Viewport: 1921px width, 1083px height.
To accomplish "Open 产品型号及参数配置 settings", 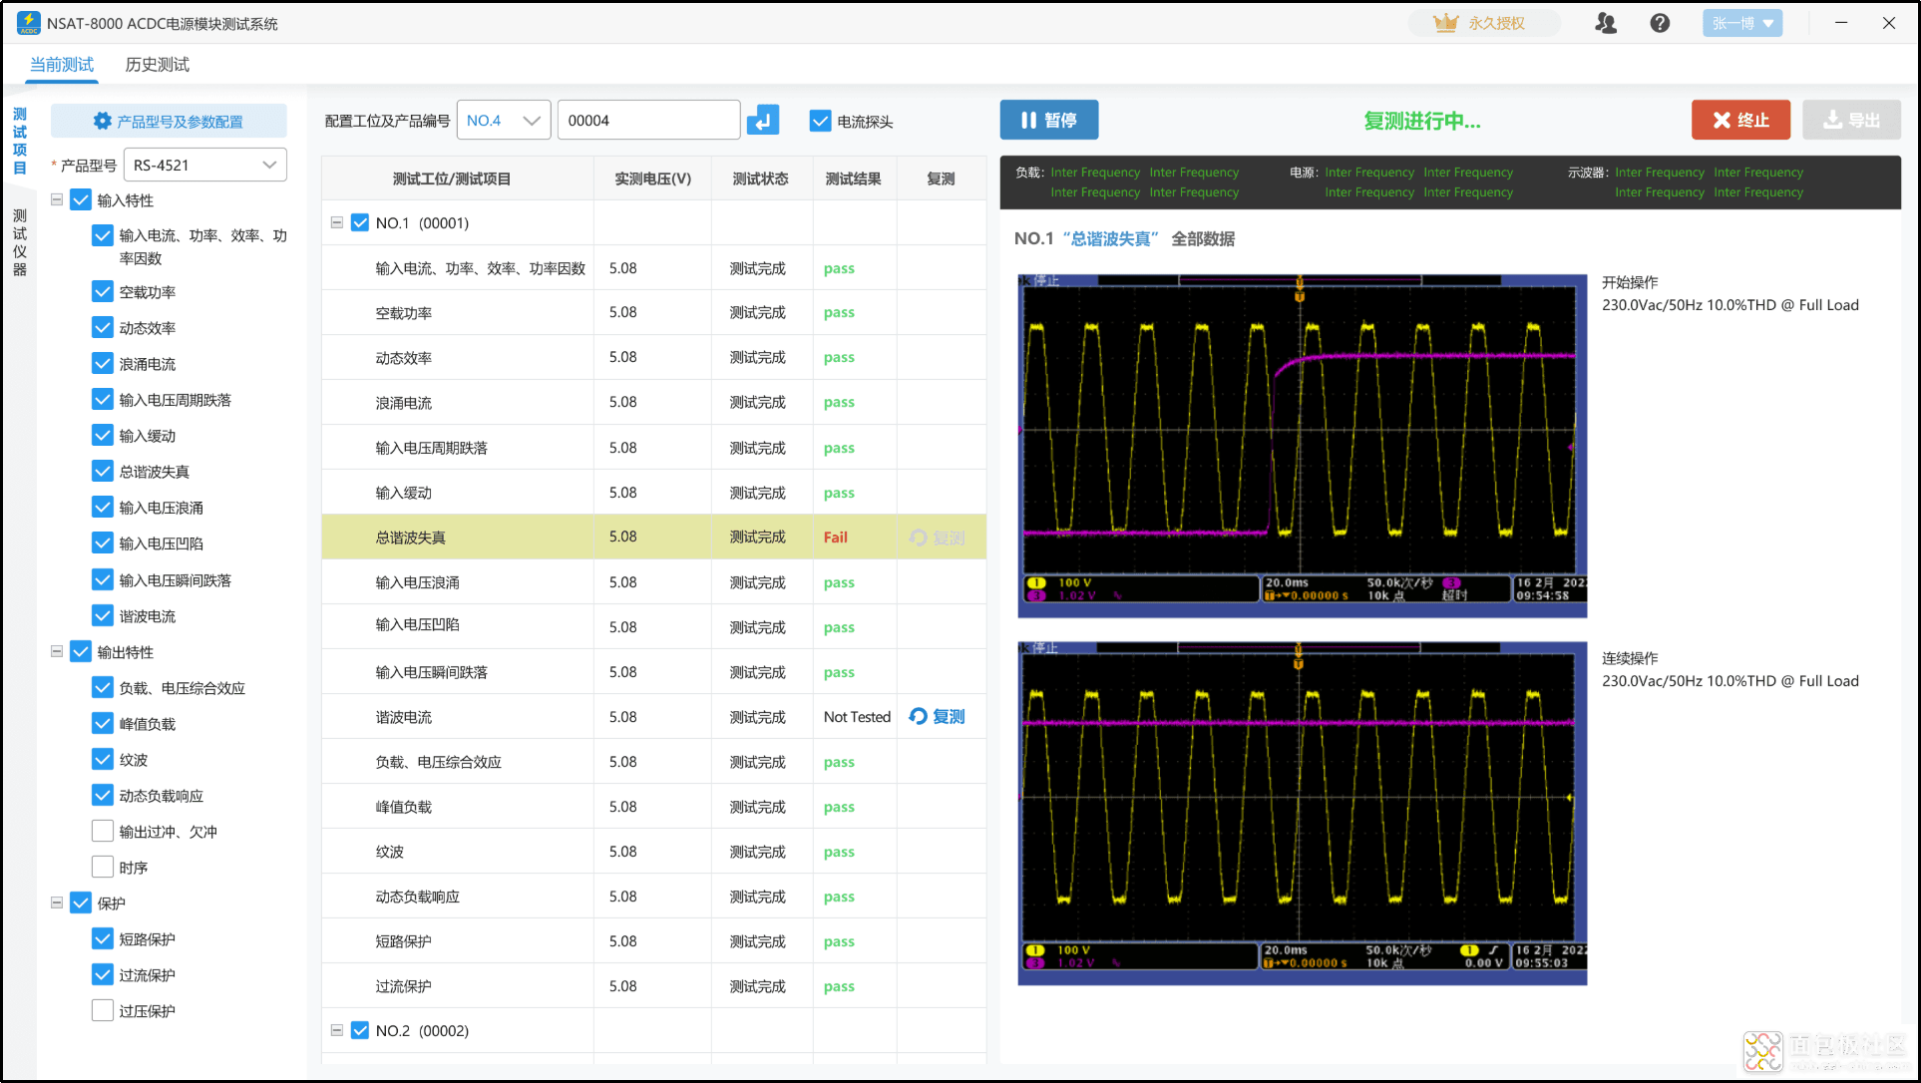I will pyautogui.click(x=169, y=121).
